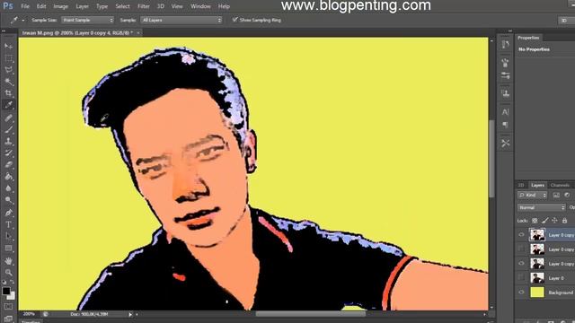Click the Background layer yellow thumbnail

[x=537, y=292]
